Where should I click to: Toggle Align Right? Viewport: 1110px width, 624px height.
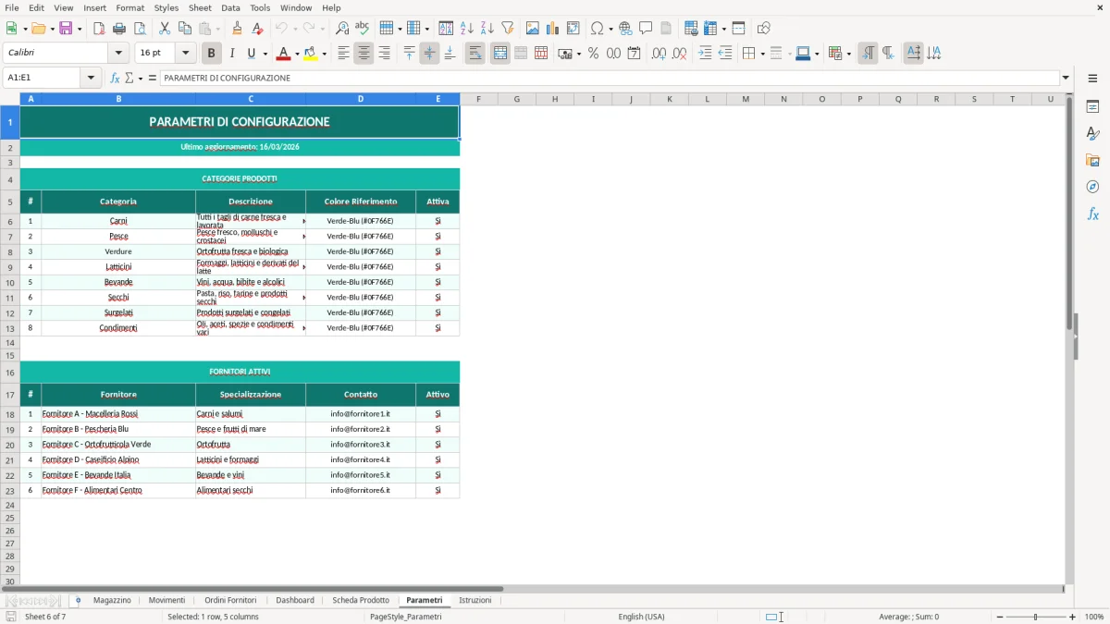click(x=384, y=54)
